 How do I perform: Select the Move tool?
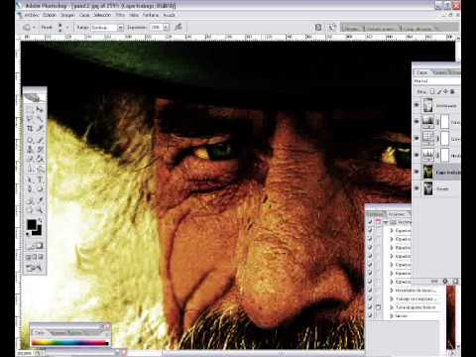40,109
